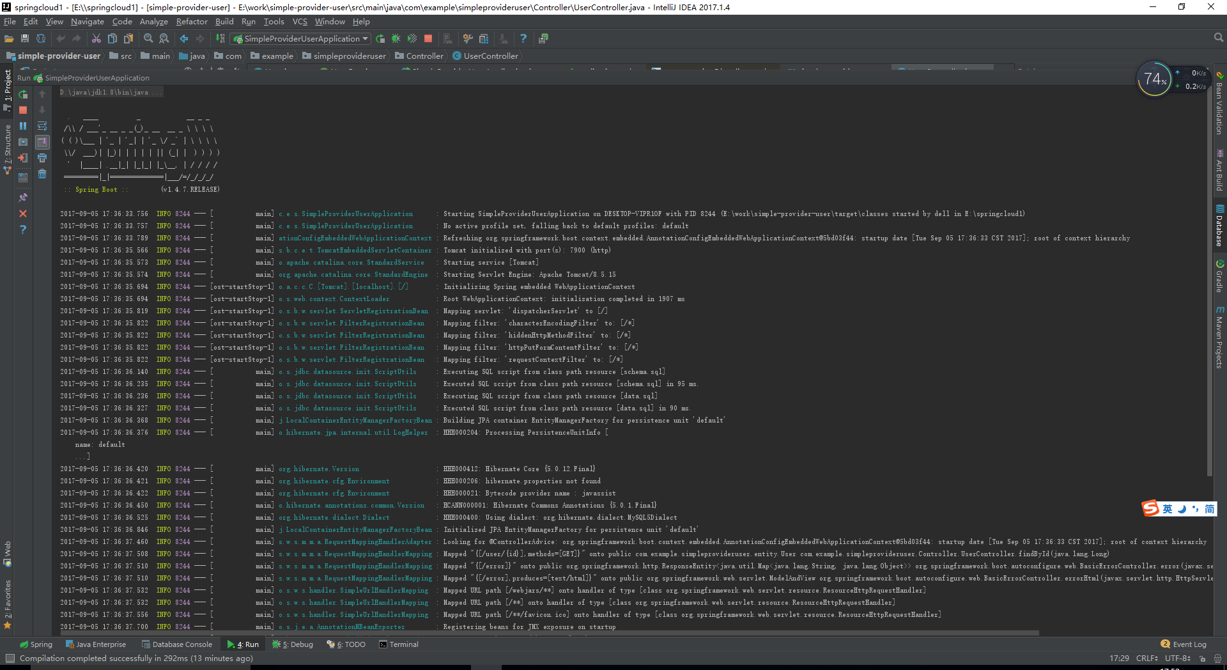Build project with the binary arrow icon
This screenshot has width=1227, height=670.
(220, 39)
